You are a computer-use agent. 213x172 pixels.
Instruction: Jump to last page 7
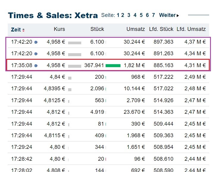click(154, 15)
